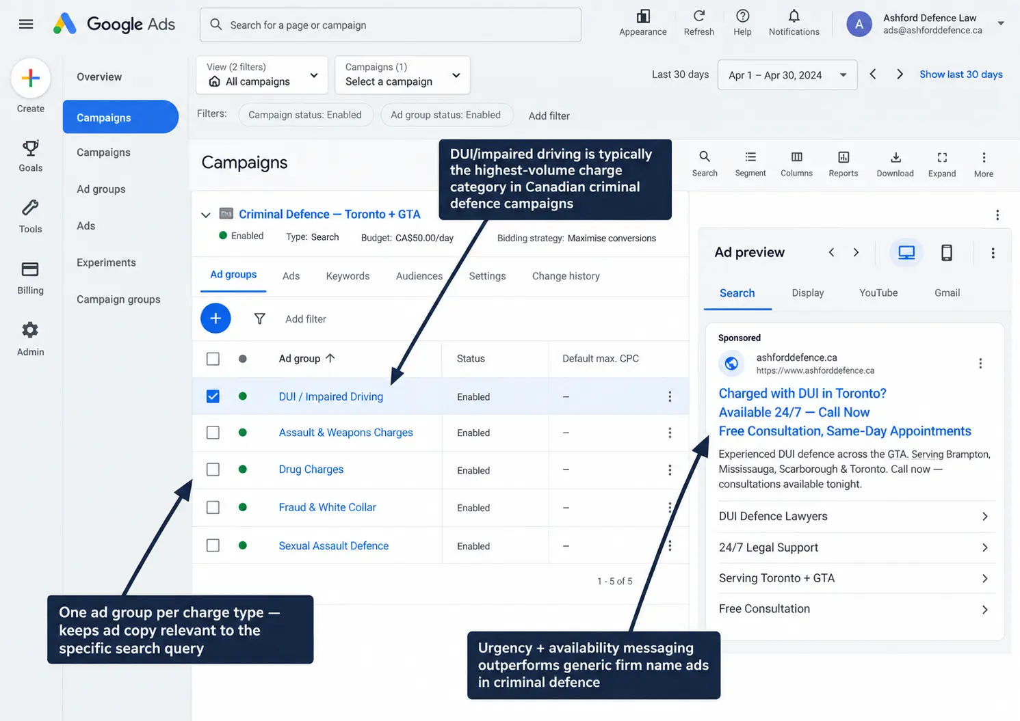
Task: Toggle the select-all ad groups checkbox
Action: pyautogui.click(x=213, y=359)
